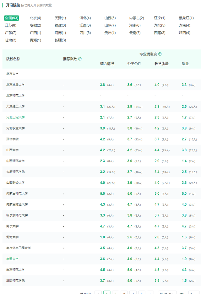The height and width of the screenshot is (294, 201).
Task: Filter schools by 天津(1)
Action: point(60,18)
